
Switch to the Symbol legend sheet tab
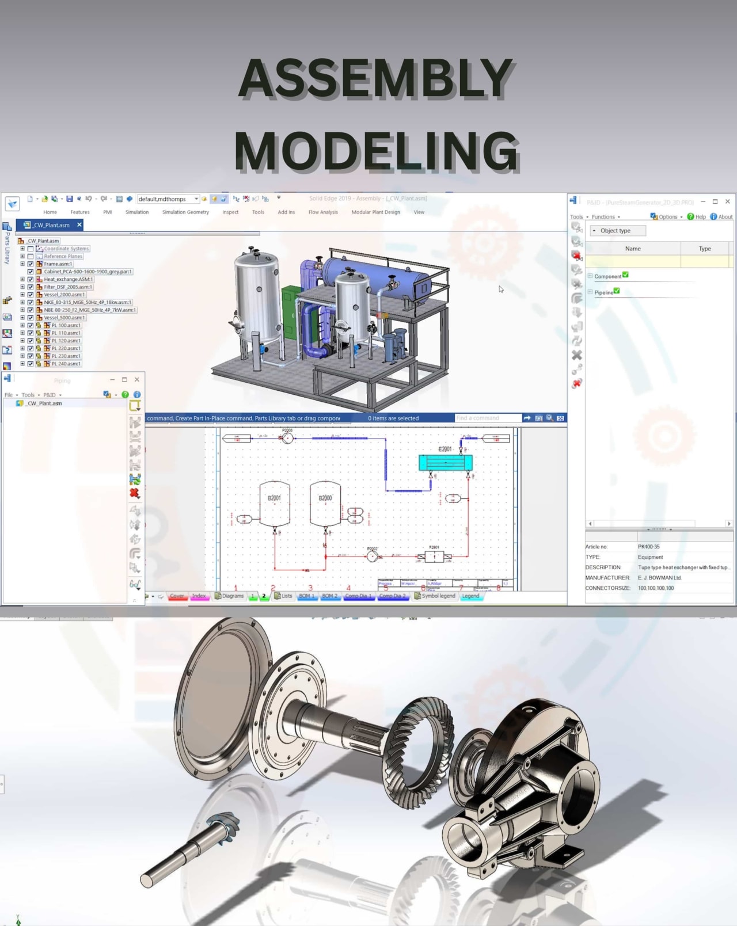[x=435, y=596]
